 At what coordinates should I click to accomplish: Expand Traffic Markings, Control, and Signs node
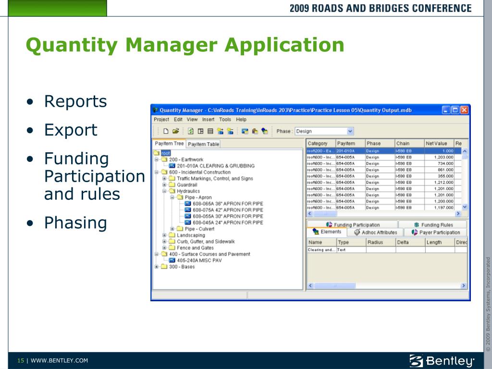(x=164, y=178)
